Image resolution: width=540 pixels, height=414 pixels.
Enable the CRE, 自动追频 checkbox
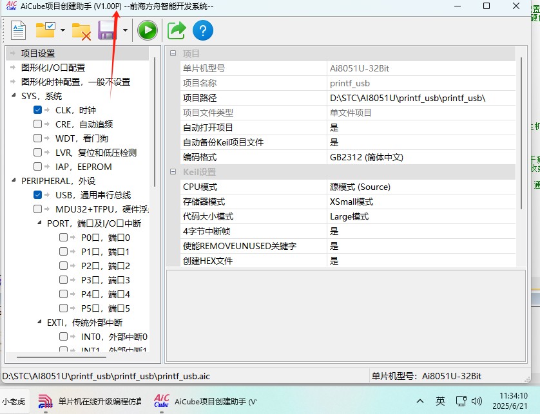tap(37, 124)
